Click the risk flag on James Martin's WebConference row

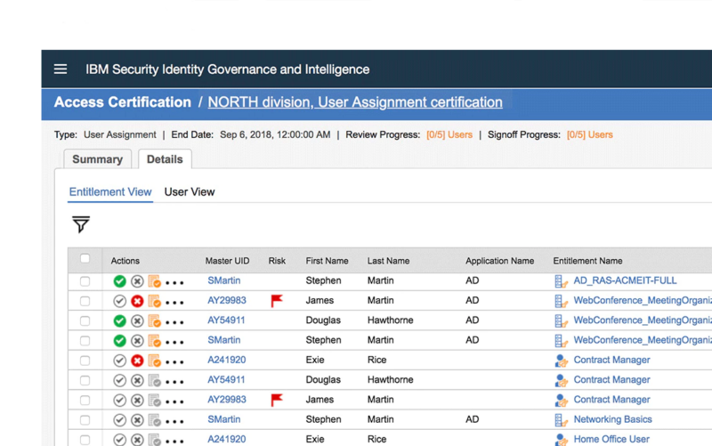point(277,301)
